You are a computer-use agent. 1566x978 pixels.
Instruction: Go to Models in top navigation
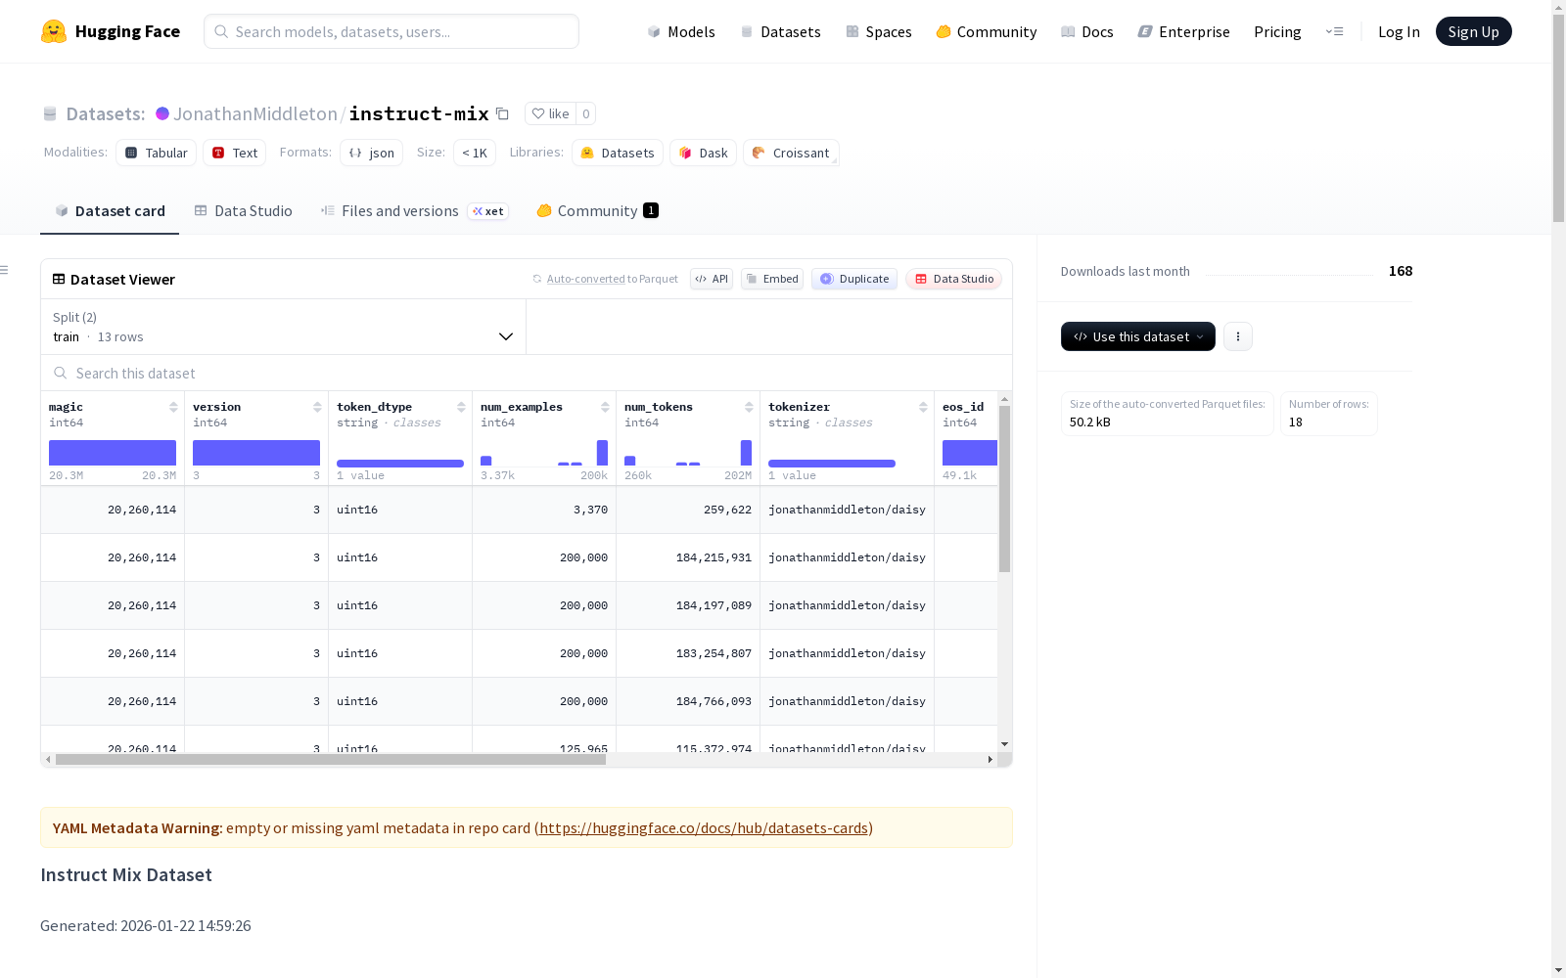click(681, 31)
